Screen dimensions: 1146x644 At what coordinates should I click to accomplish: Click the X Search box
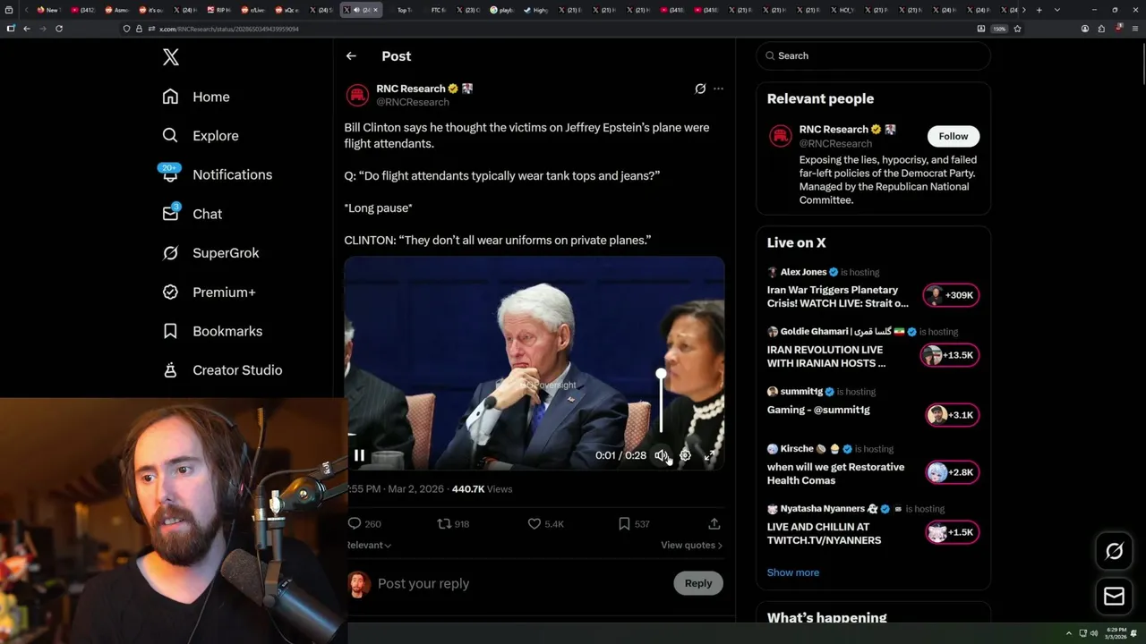pos(874,55)
